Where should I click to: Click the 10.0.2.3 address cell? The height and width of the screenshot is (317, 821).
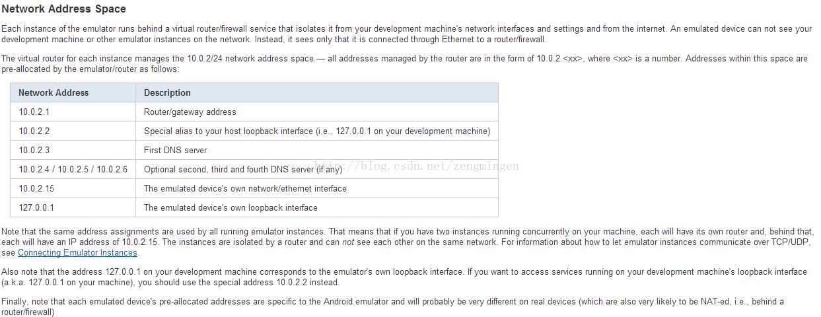click(73, 150)
